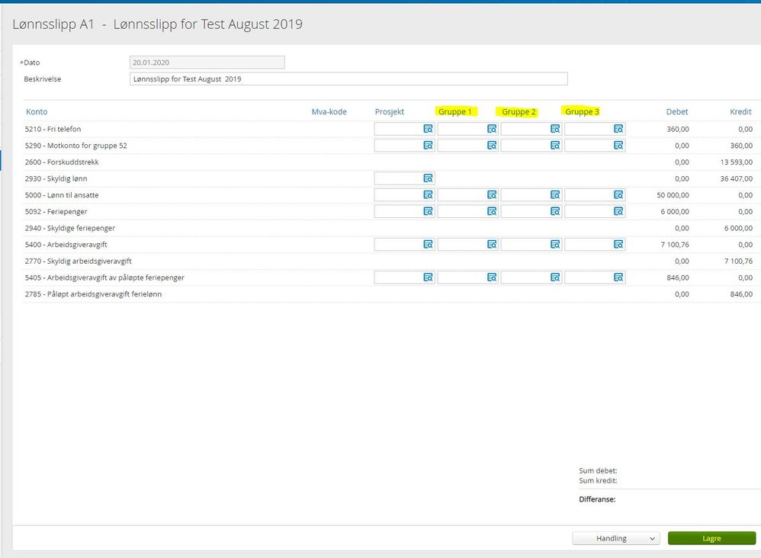This screenshot has width=761, height=558.
Task: Open Prosjekt lookup for 5210 Fri telefon
Action: (x=428, y=129)
